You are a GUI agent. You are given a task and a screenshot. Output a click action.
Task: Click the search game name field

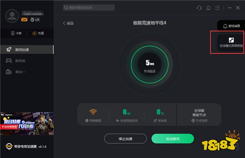point(89,7)
